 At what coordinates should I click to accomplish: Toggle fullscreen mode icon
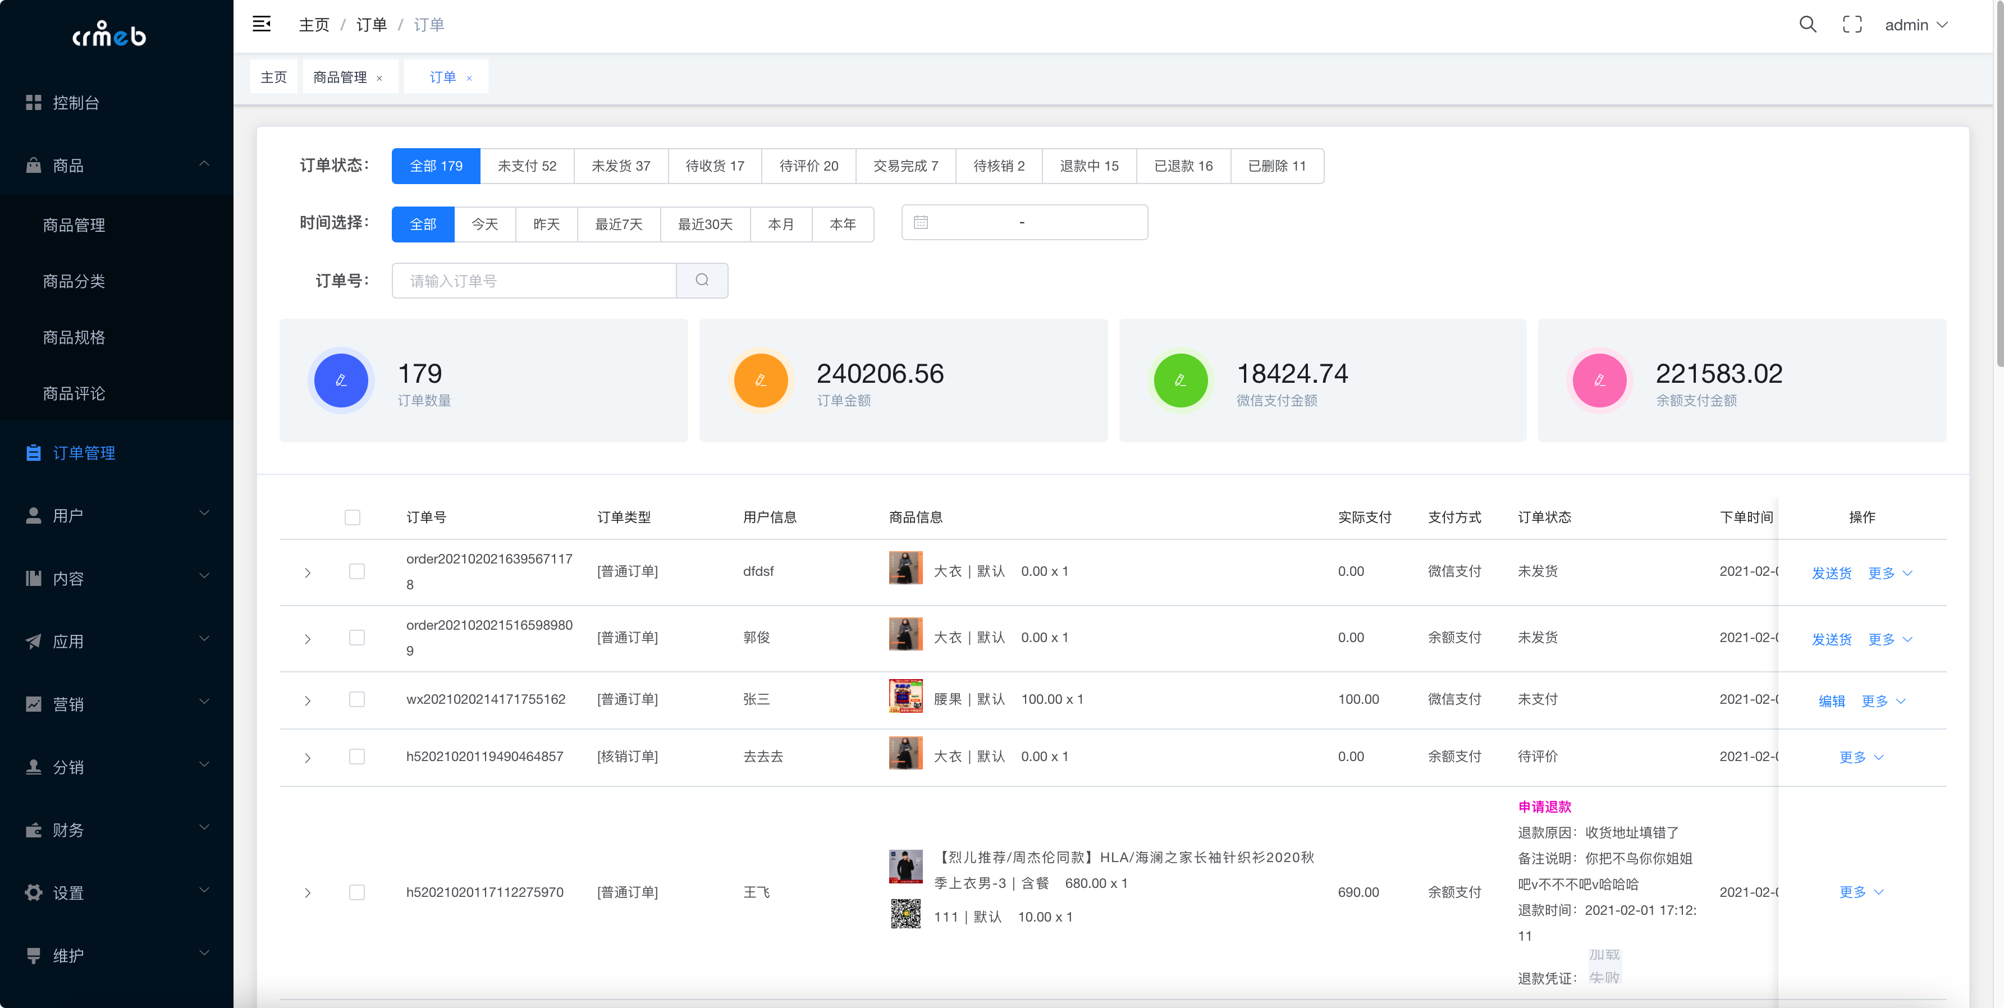pos(1852,24)
